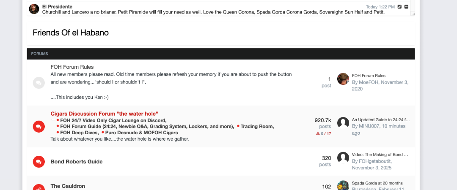This screenshot has height=190, width=457.
Task: Click the red warning triangle showing 0 / 17
Action: click(318, 133)
